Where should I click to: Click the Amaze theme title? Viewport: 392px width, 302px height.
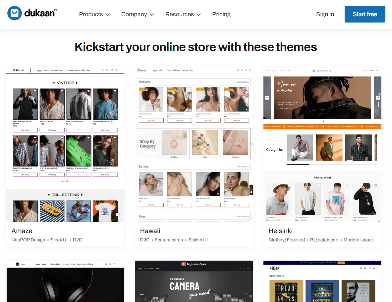[22, 231]
